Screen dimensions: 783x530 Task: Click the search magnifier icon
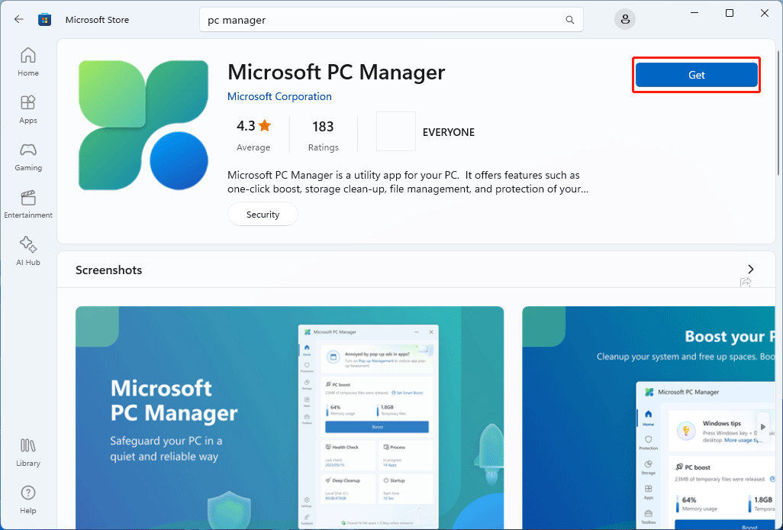[569, 19]
